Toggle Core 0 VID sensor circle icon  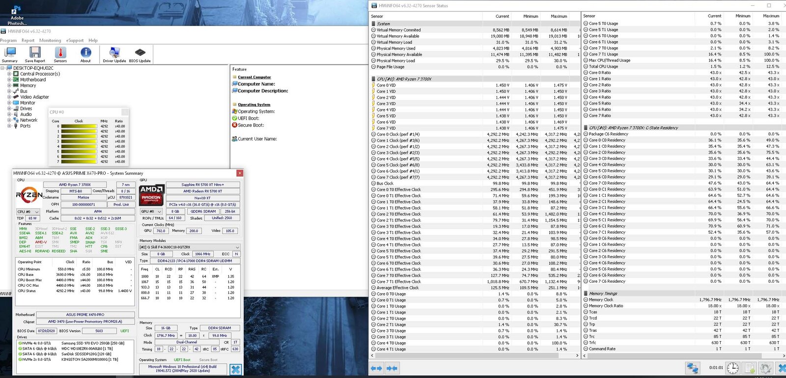pyautogui.click(x=374, y=85)
